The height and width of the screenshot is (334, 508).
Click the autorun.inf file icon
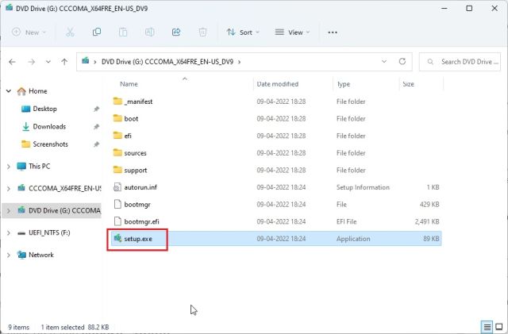pos(117,187)
